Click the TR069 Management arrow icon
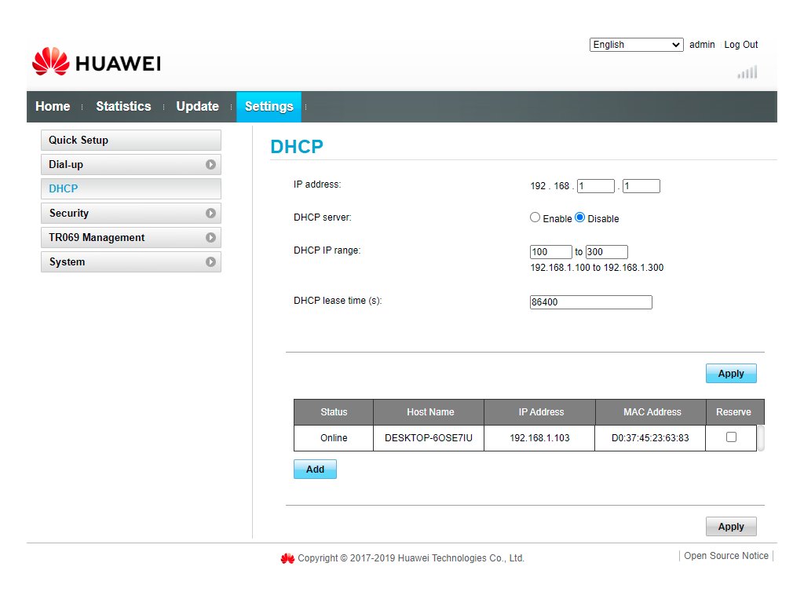 tap(210, 238)
